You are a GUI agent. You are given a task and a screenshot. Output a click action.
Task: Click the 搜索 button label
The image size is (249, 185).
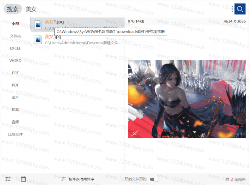[13, 9]
